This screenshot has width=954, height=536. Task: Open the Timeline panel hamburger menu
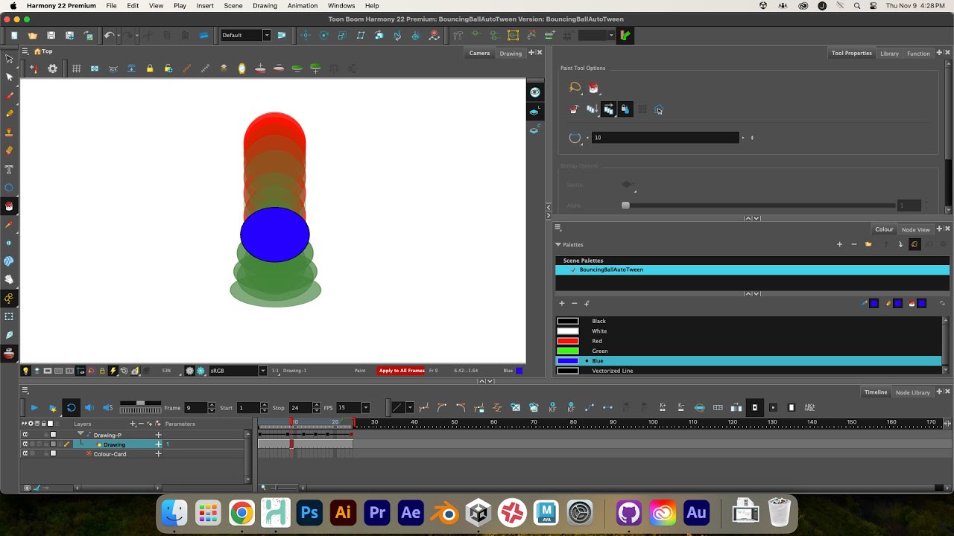pos(25,390)
